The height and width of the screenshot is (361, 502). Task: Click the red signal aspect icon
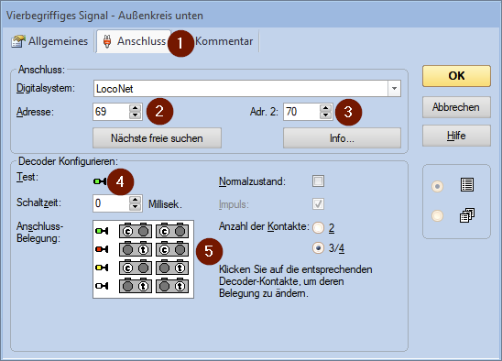(102, 249)
